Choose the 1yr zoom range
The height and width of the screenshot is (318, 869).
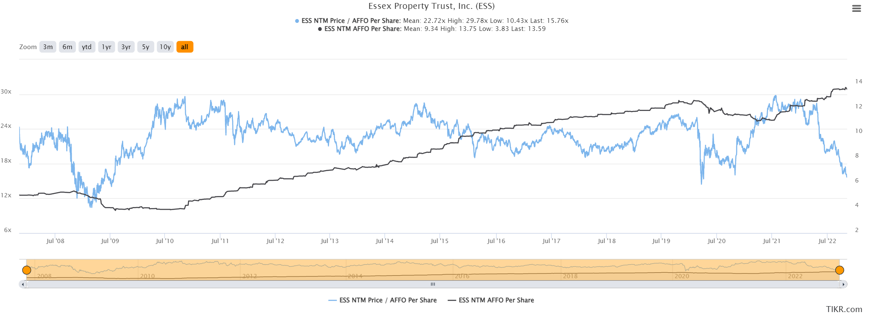[x=107, y=47]
